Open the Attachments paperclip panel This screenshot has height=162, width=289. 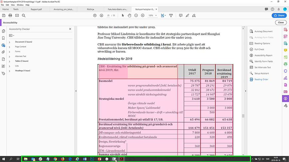point(3,52)
